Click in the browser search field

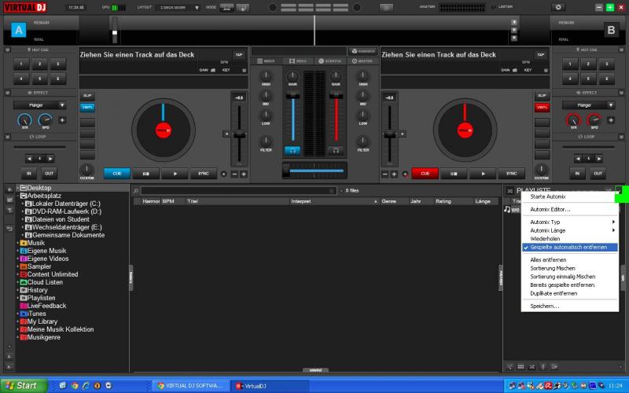click(238, 191)
